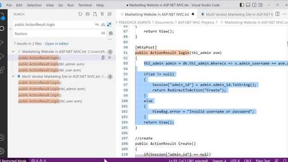This screenshot has height=162, width=288.
Task: Collapse the Replace field chevron
Action: 10,29
